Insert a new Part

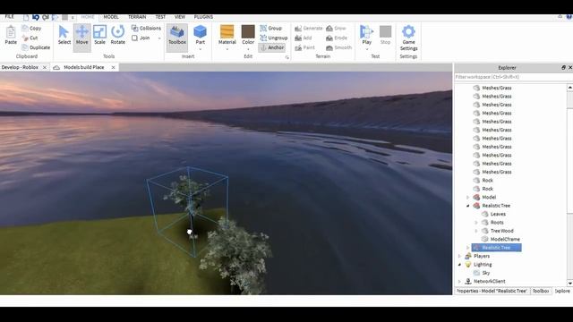[200, 36]
